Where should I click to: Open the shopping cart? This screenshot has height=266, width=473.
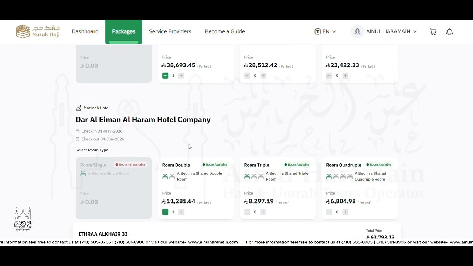(433, 31)
